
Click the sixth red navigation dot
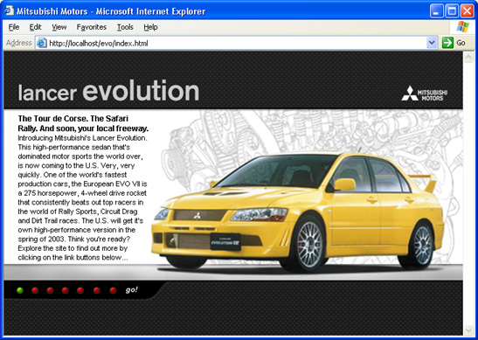click(x=113, y=290)
